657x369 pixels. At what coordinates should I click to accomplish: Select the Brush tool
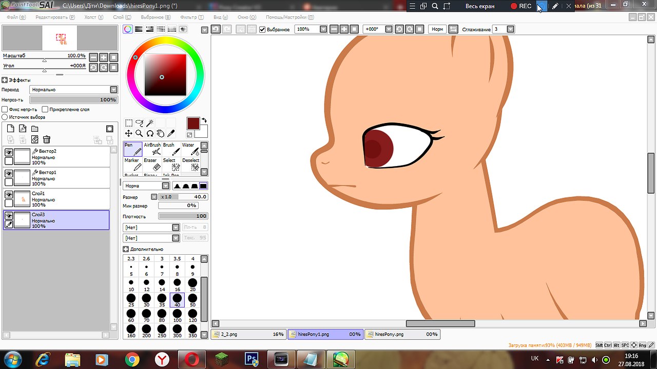[171, 149]
